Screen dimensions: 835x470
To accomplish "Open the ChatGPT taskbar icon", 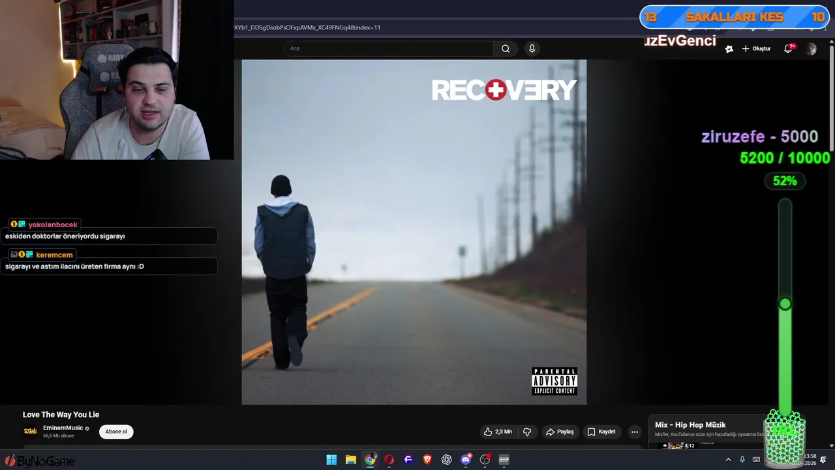I will 446,460.
